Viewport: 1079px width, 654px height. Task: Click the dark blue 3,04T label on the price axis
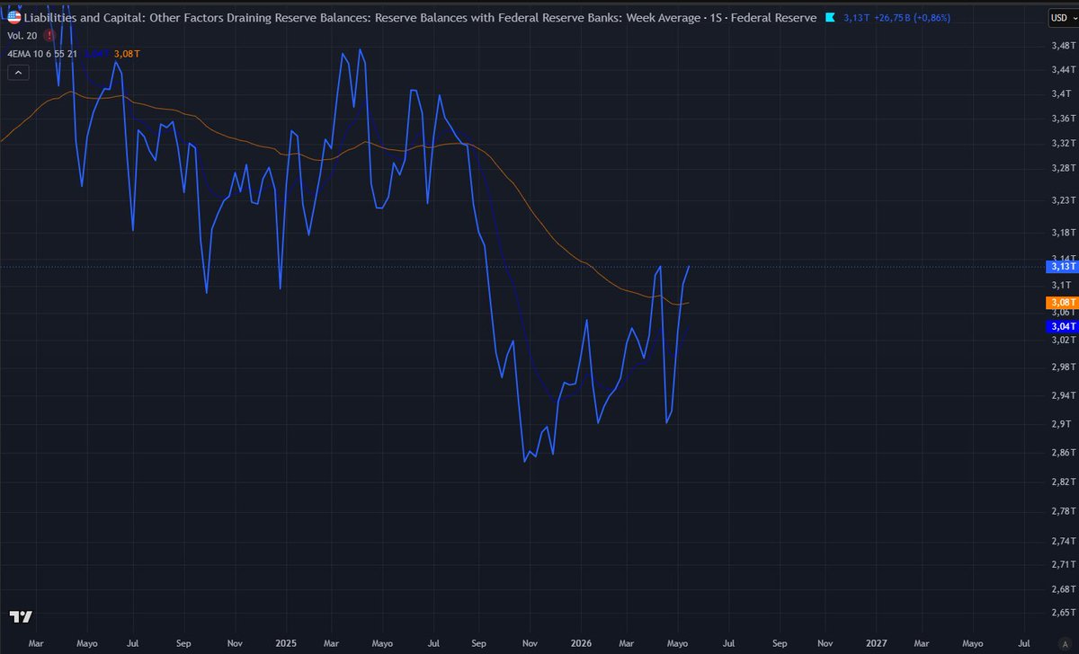(x=1061, y=327)
